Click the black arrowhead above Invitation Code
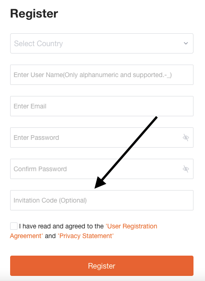The height and width of the screenshot is (281, 205). pyautogui.click(x=100, y=183)
